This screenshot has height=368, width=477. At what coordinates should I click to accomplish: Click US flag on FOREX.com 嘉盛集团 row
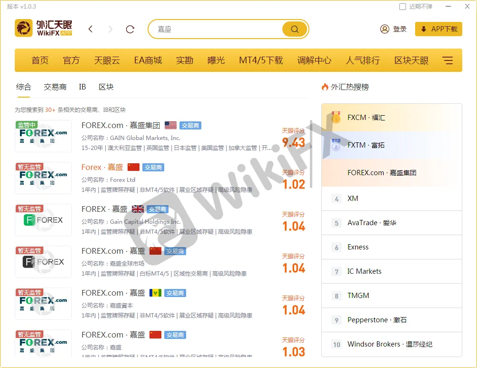pos(170,125)
